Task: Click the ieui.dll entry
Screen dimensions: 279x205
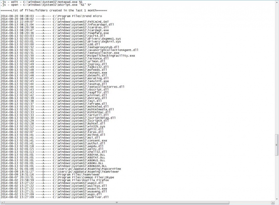Action: click(x=51, y=101)
